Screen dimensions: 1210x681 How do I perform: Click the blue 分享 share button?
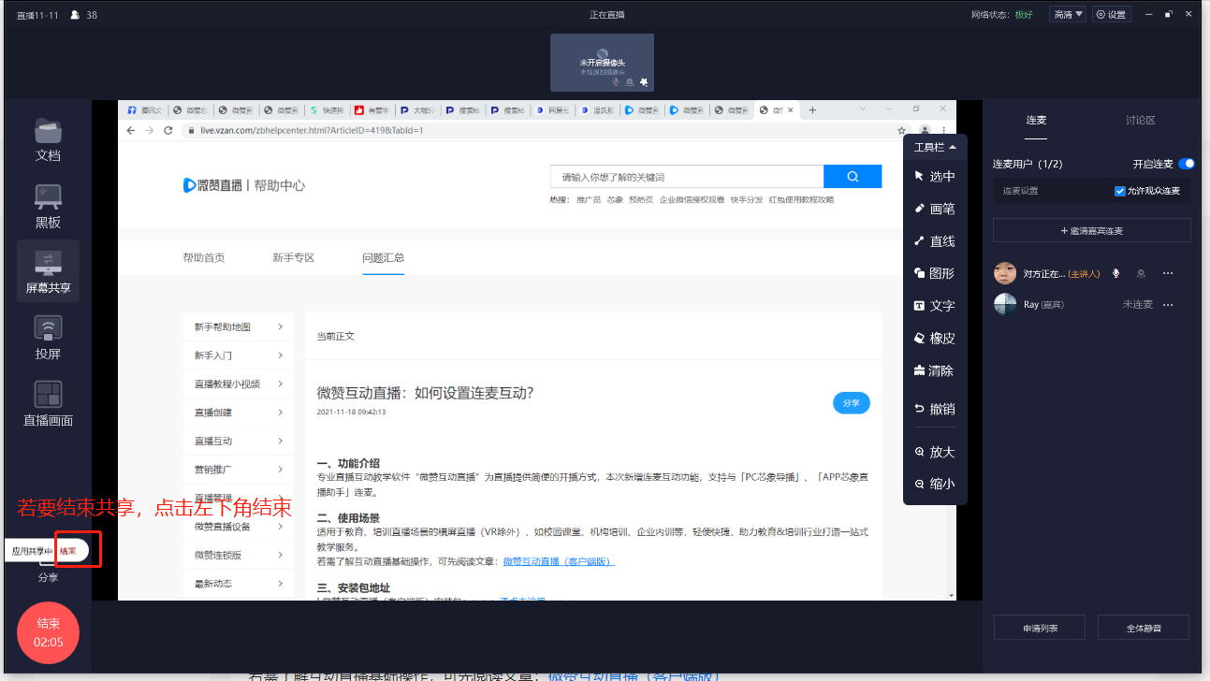pyautogui.click(x=851, y=402)
